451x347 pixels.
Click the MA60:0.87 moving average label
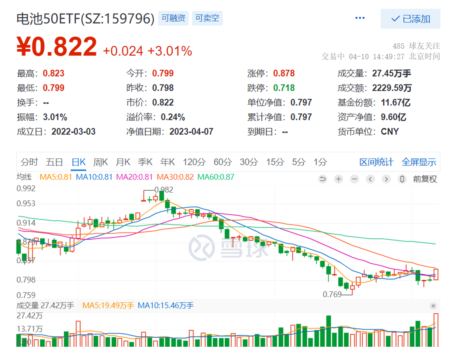[x=216, y=177]
